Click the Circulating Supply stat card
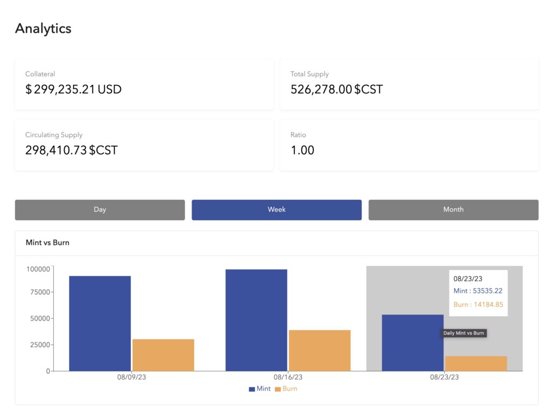551x411 pixels. pos(144,145)
